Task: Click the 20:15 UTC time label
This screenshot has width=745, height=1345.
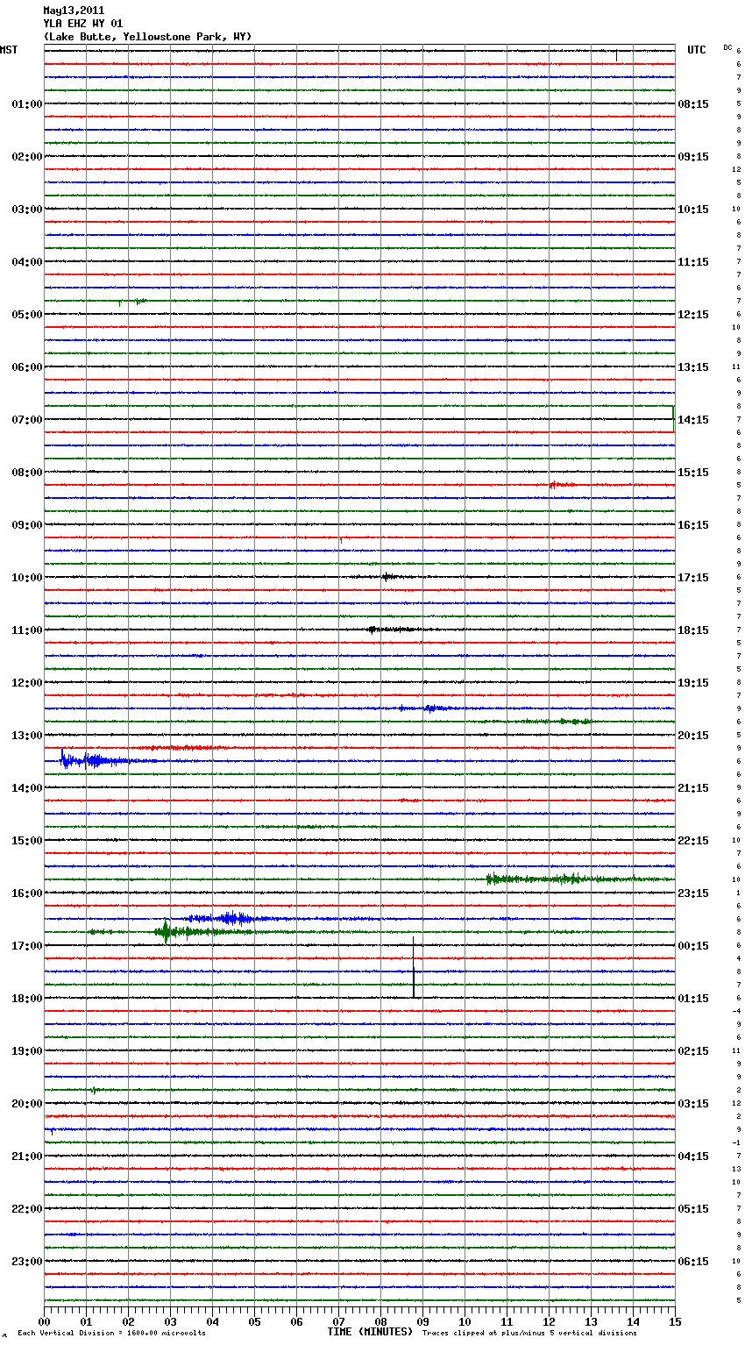Action: click(693, 736)
